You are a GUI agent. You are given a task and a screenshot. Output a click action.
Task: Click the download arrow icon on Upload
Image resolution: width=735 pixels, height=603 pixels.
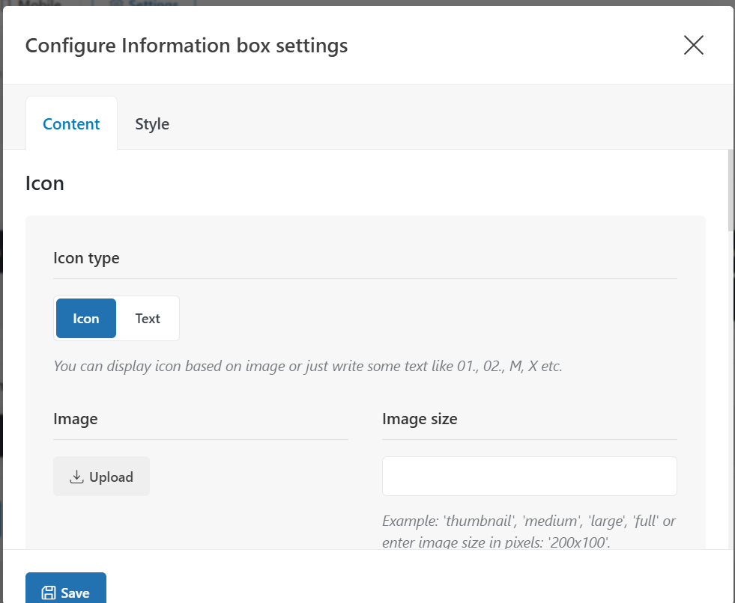pyautogui.click(x=76, y=477)
